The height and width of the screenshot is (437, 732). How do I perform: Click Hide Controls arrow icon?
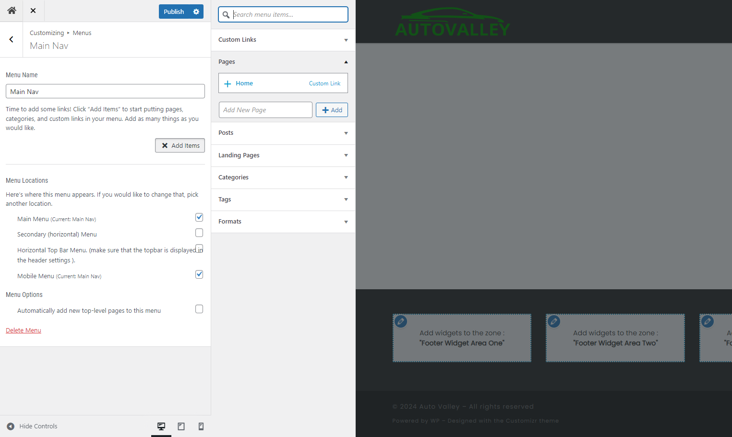pos(11,426)
